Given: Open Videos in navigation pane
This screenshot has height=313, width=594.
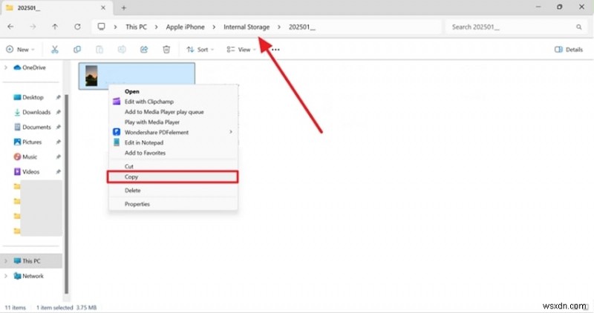Looking at the screenshot, I should pos(27,171).
